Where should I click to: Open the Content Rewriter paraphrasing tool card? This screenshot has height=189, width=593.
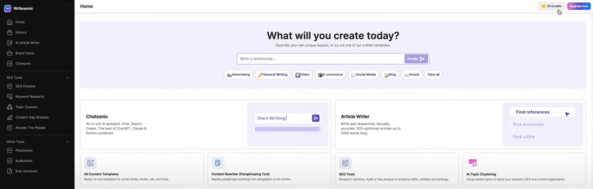(269, 169)
